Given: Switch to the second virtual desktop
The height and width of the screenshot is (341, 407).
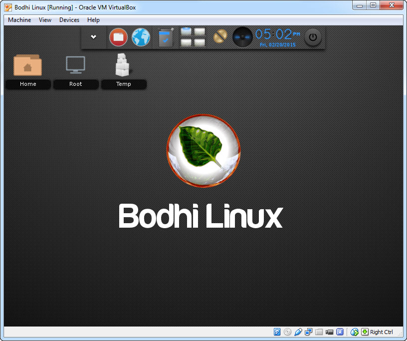Looking at the screenshot, I should pos(200,32).
